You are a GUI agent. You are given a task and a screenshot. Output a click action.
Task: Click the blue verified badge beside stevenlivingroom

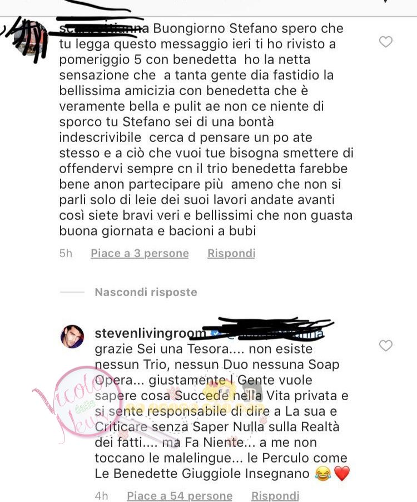point(215,333)
